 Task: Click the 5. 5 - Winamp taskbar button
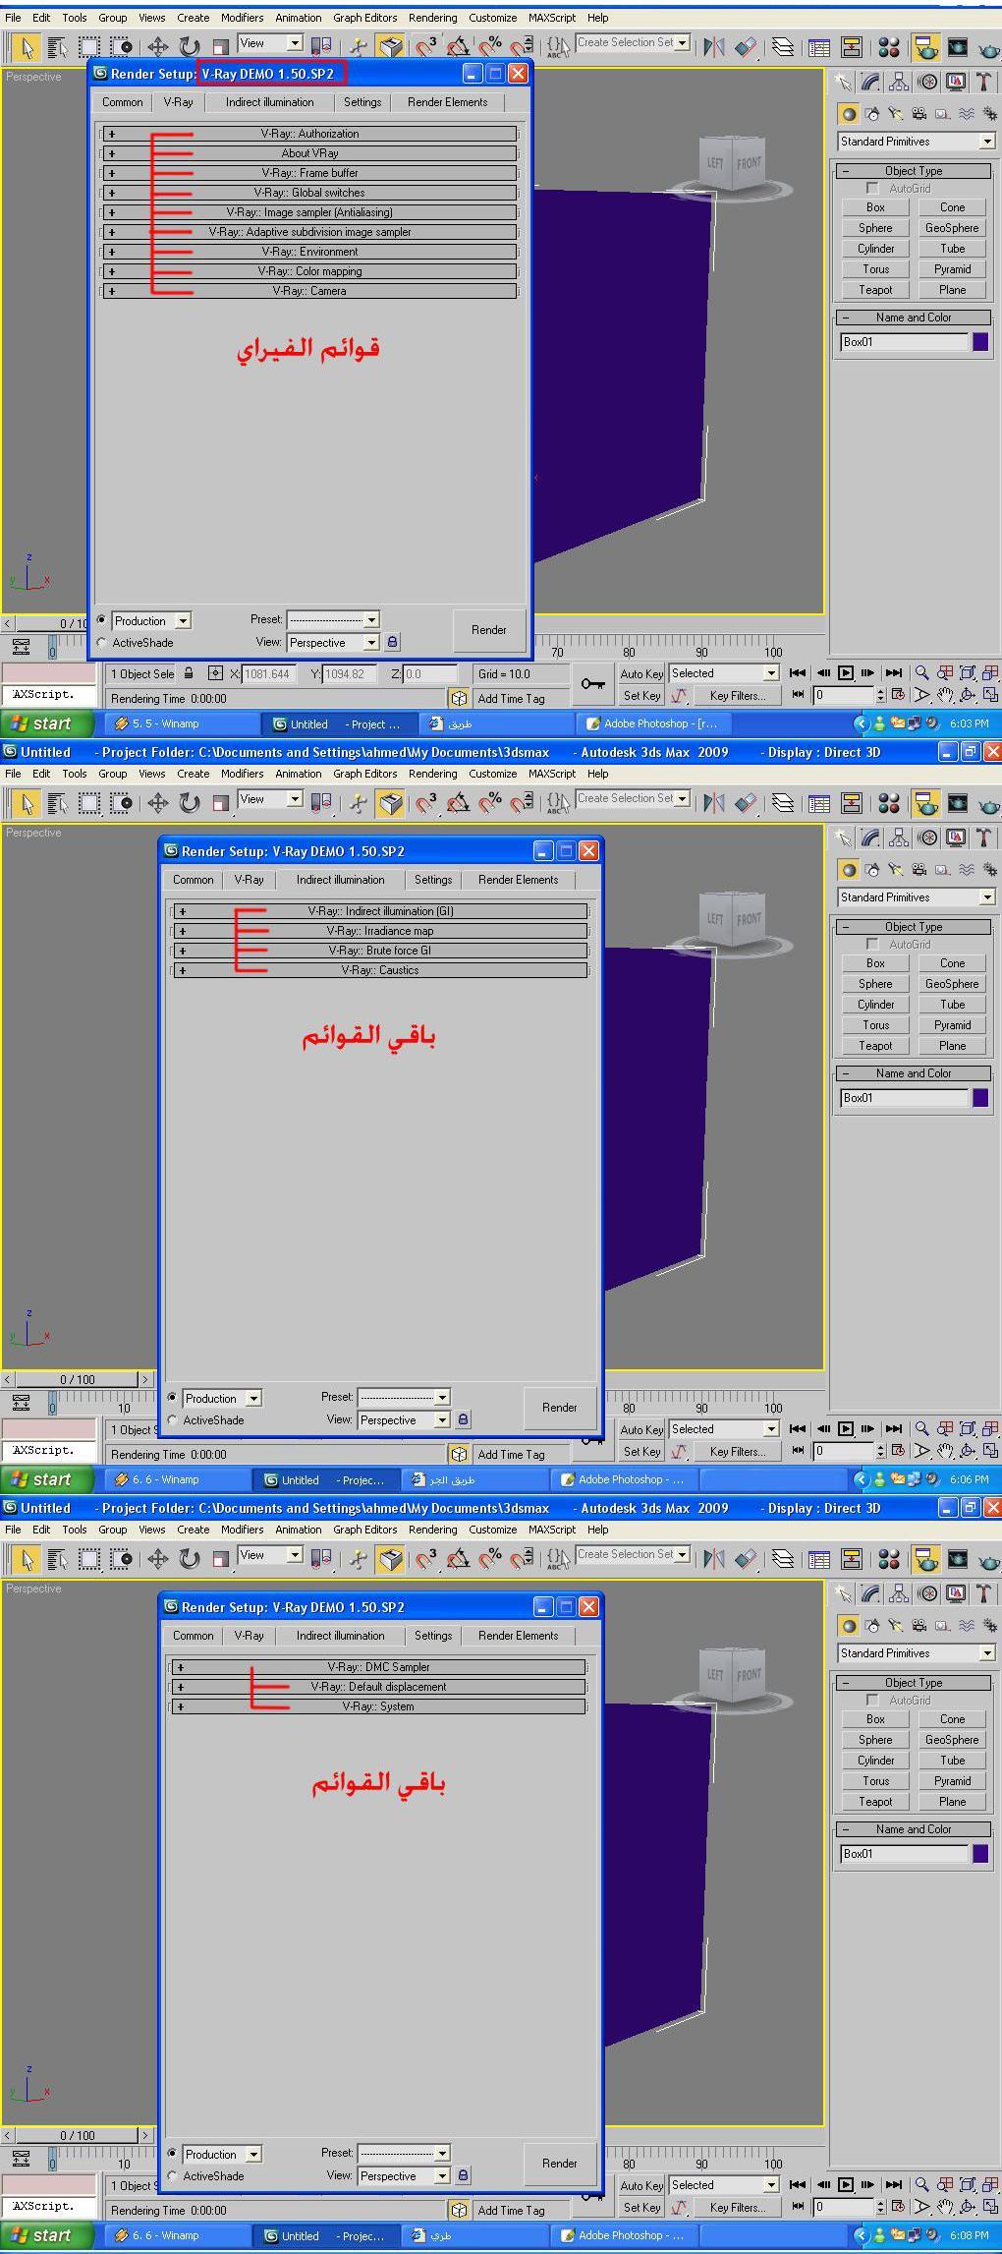181,723
